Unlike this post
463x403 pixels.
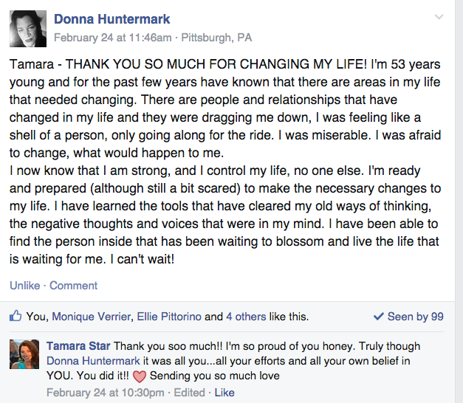24,286
